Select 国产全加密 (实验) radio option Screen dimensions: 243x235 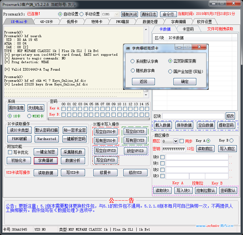[186, 72]
